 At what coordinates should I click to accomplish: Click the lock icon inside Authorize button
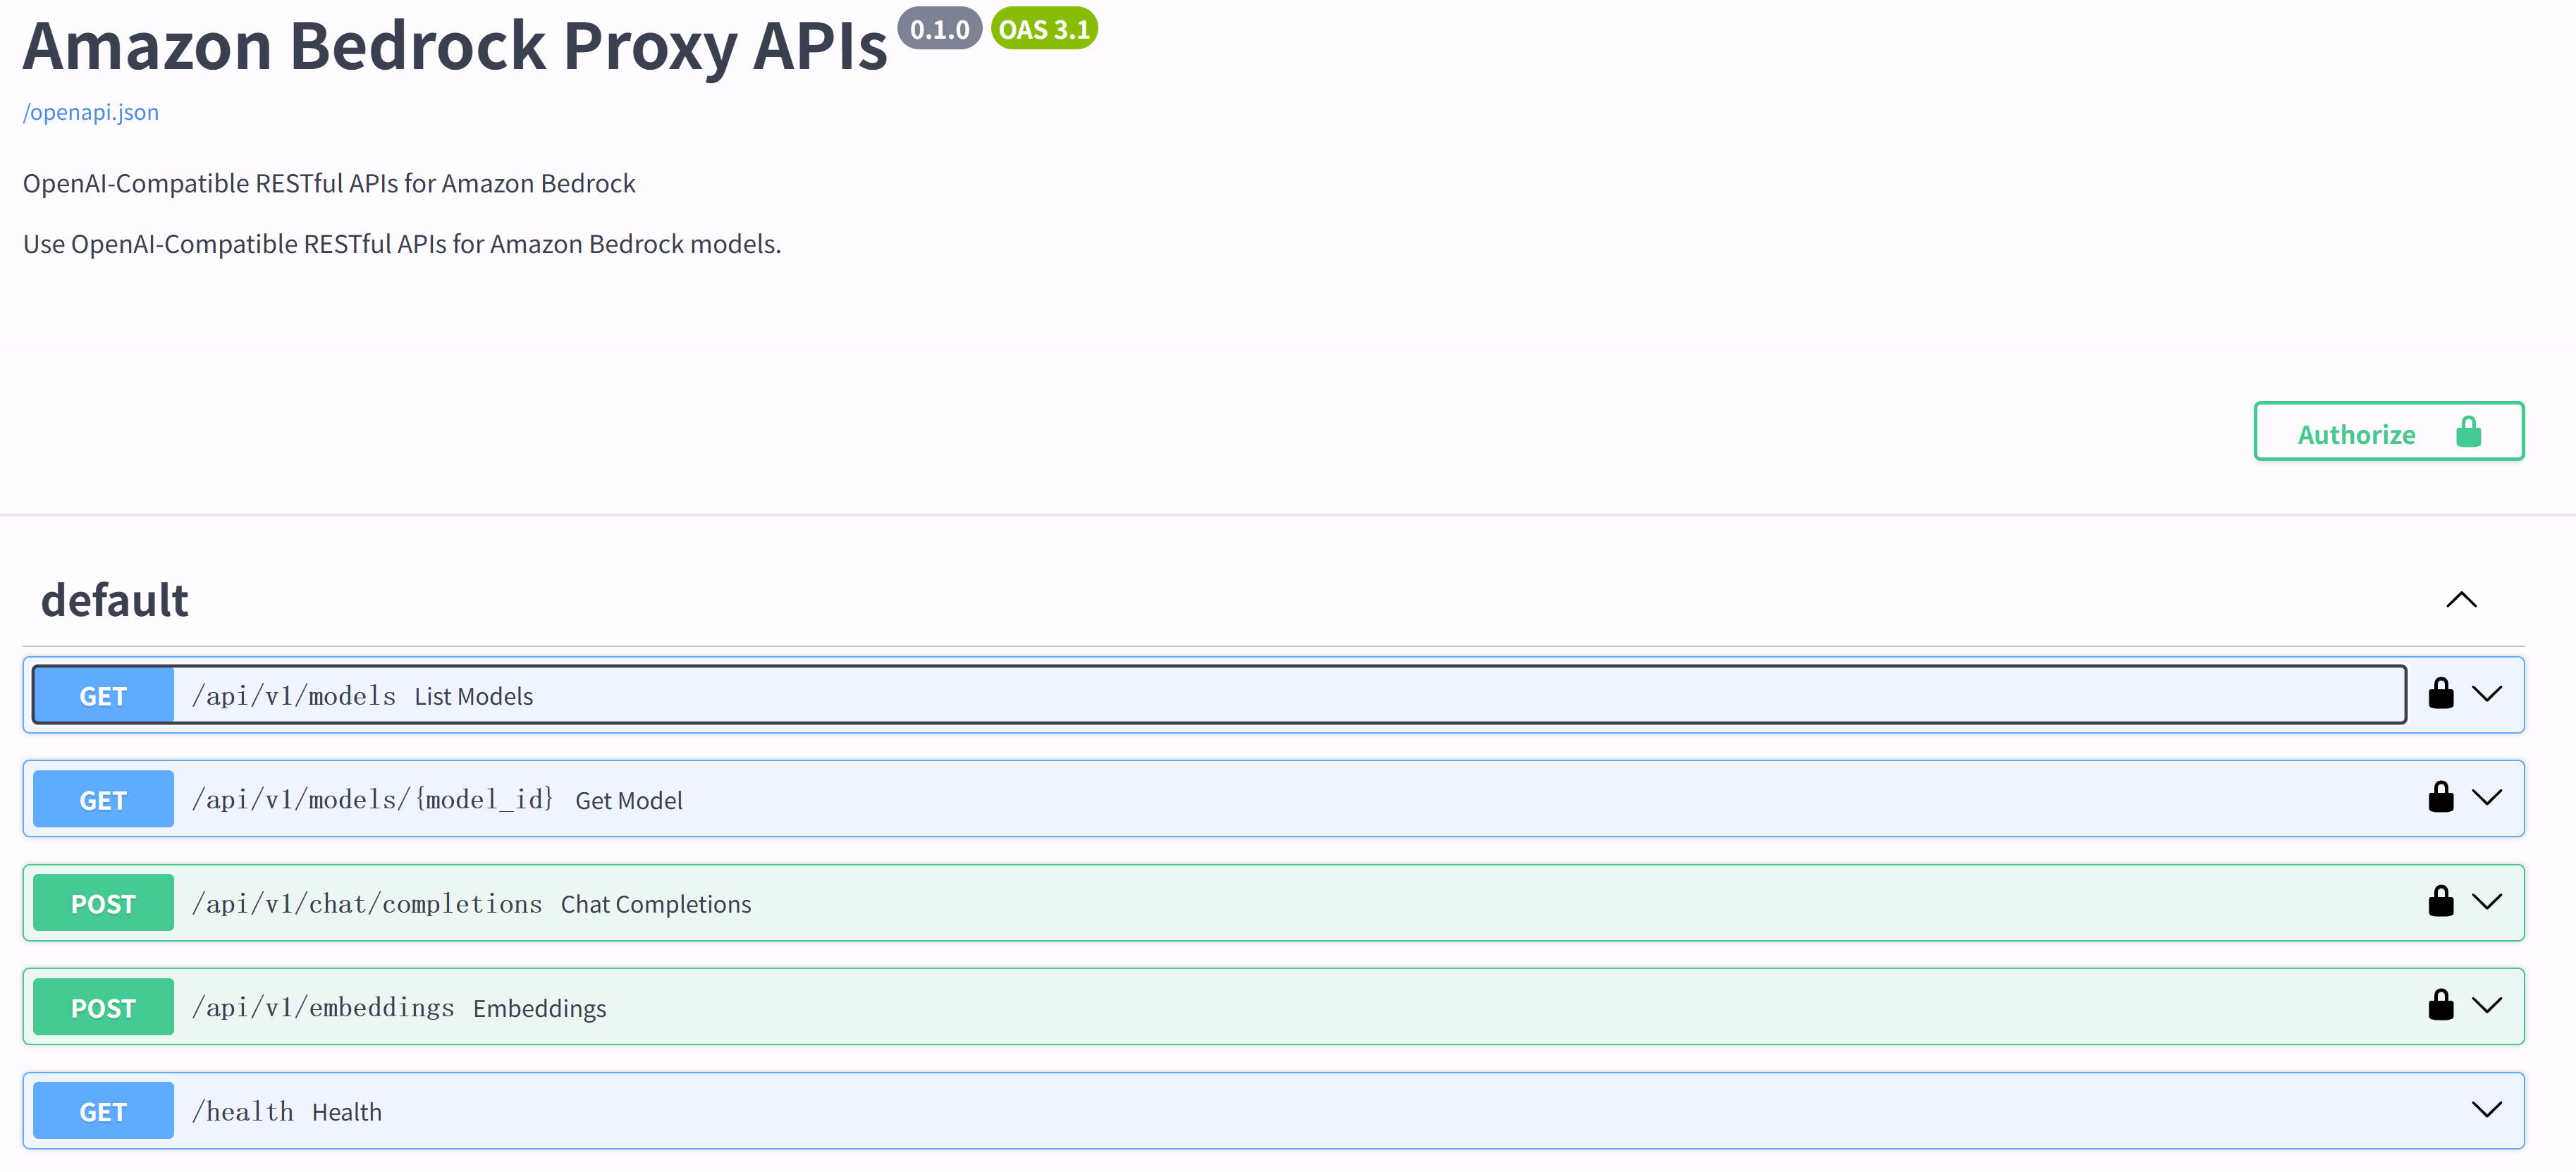(2468, 433)
